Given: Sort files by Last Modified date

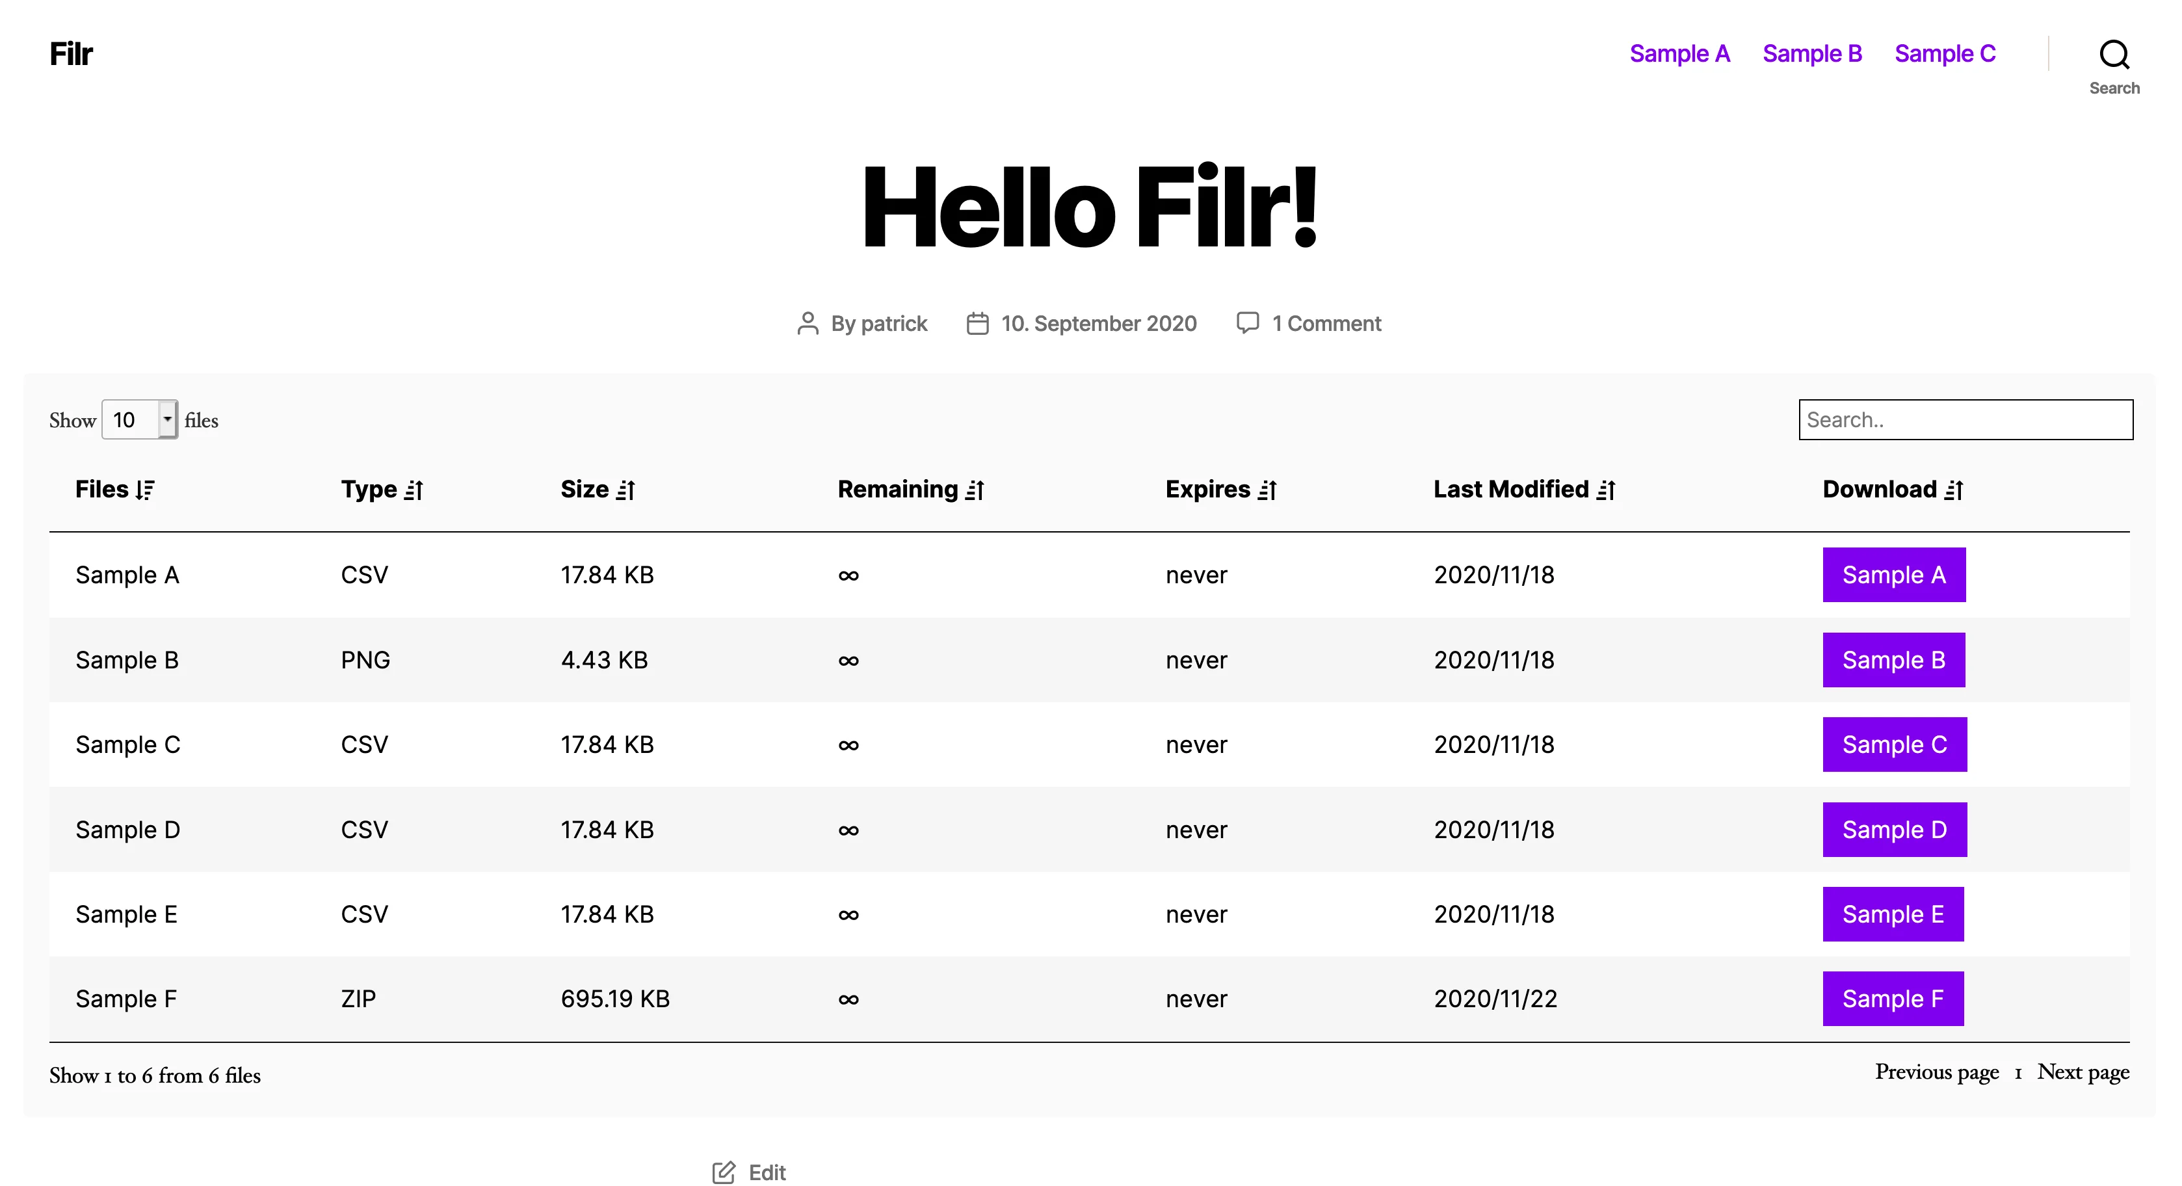Looking at the screenshot, I should click(1606, 489).
